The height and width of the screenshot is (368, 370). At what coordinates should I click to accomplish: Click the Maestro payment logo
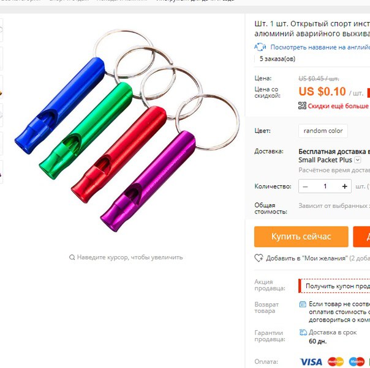point(357,361)
